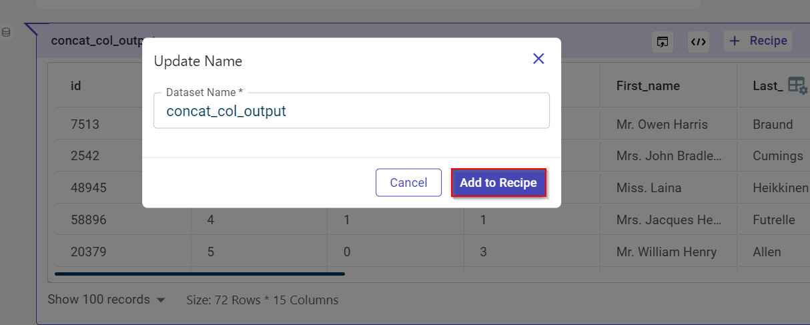Open dataset in new window icon
This screenshot has width=810, height=325.
pos(662,41)
